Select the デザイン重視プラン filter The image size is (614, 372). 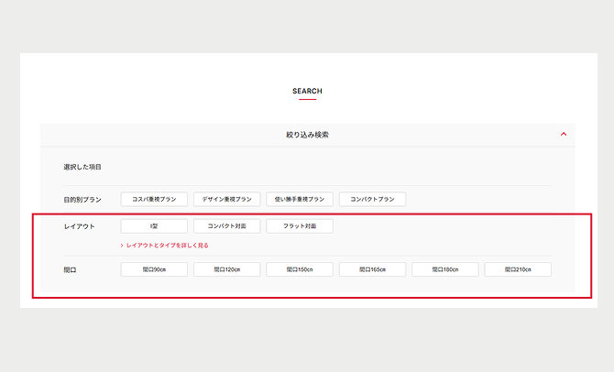coord(226,199)
